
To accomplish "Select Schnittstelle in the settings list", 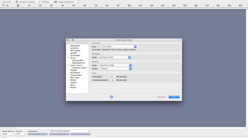I will (x=75, y=56).
